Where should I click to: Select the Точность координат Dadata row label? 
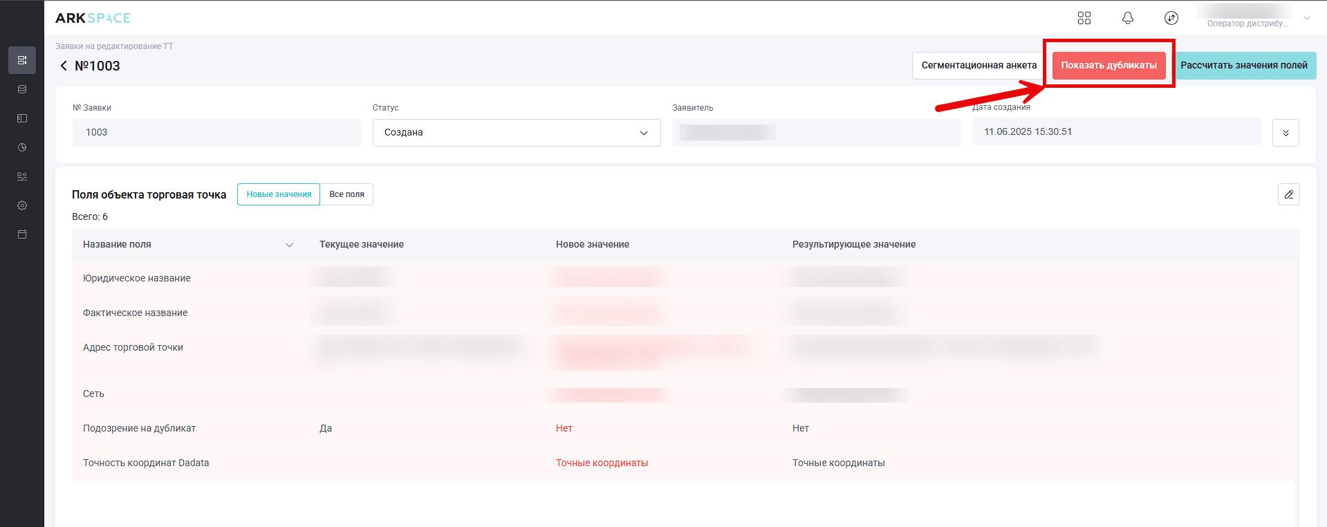pos(146,463)
